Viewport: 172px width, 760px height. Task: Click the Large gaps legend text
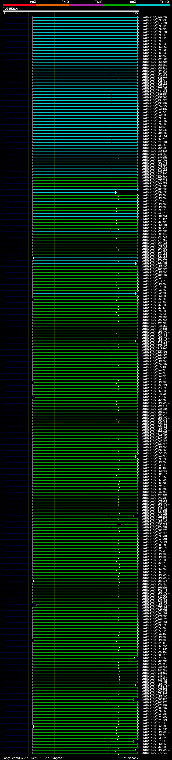[33, 758]
